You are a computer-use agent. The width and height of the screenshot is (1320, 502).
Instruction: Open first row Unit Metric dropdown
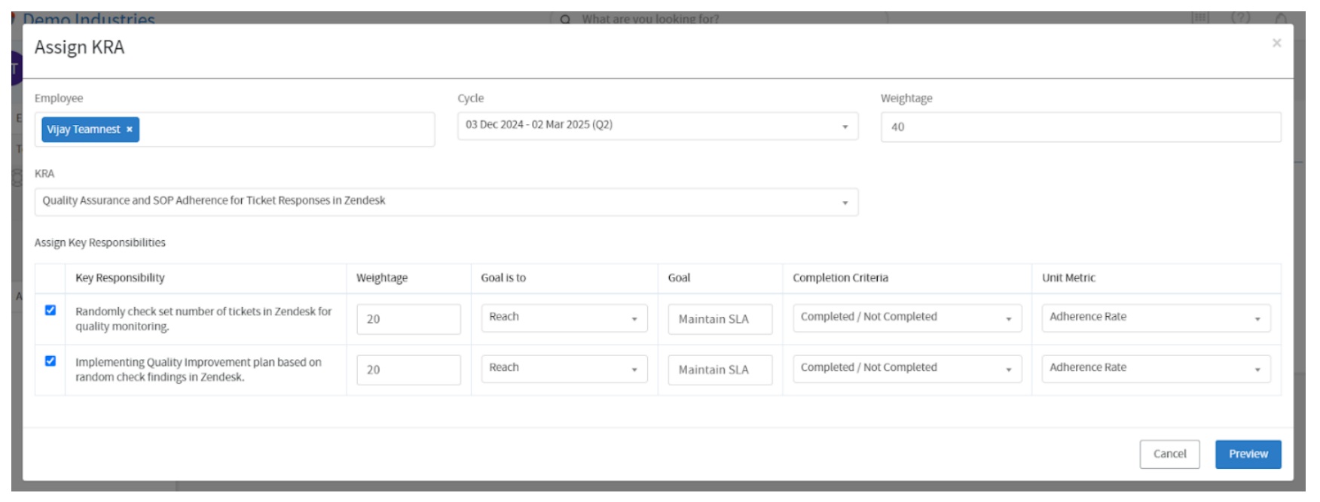[1155, 318]
